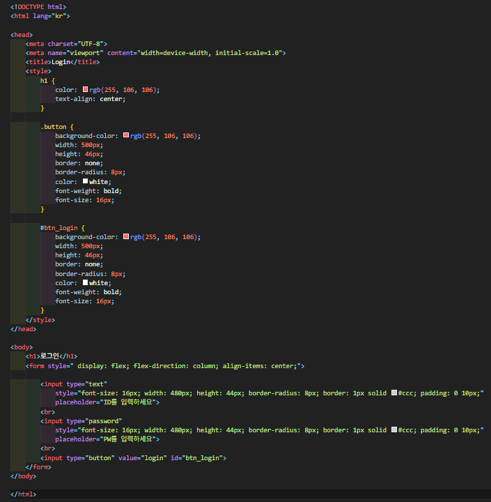This screenshot has width=491, height=502.
Task: Click the <!DOCTYPE html> line
Action: (38, 7)
